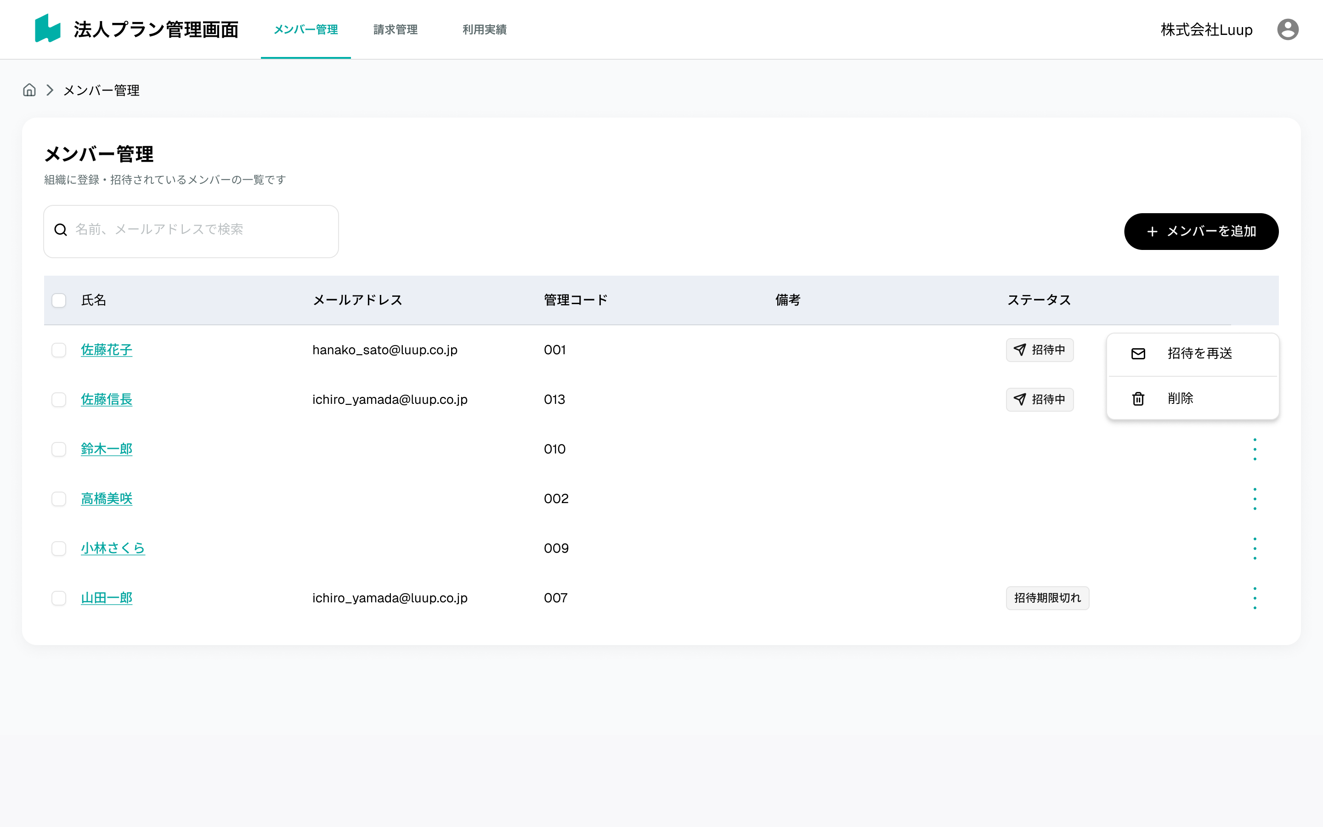The image size is (1323, 827).
Task: Click the home breadcrumb icon
Action: (x=29, y=90)
